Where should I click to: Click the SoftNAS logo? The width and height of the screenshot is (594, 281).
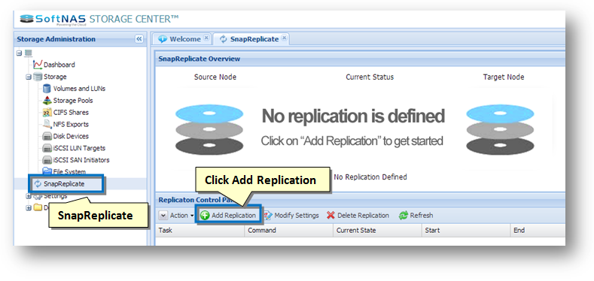(53, 20)
